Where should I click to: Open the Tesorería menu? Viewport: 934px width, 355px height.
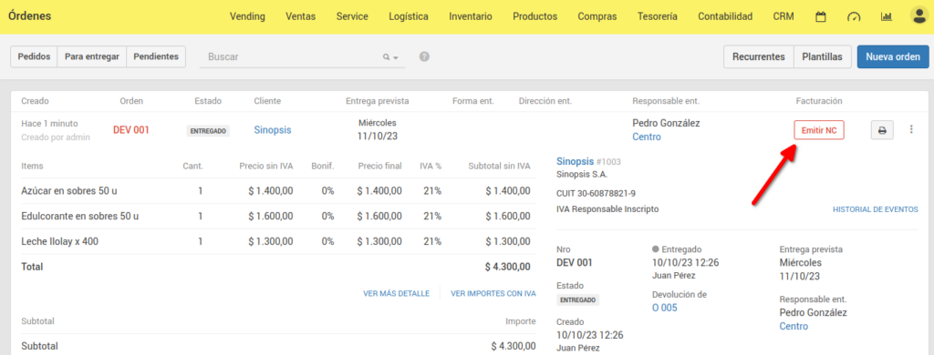click(x=657, y=16)
